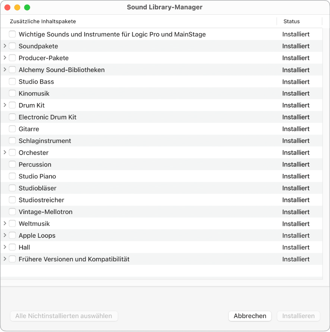Show contents of Weltmusik
Image resolution: width=330 pixels, height=332 pixels.
5,224
